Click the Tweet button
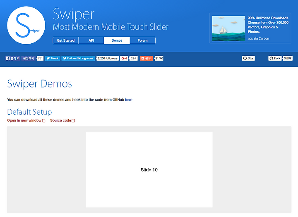 [53, 58]
